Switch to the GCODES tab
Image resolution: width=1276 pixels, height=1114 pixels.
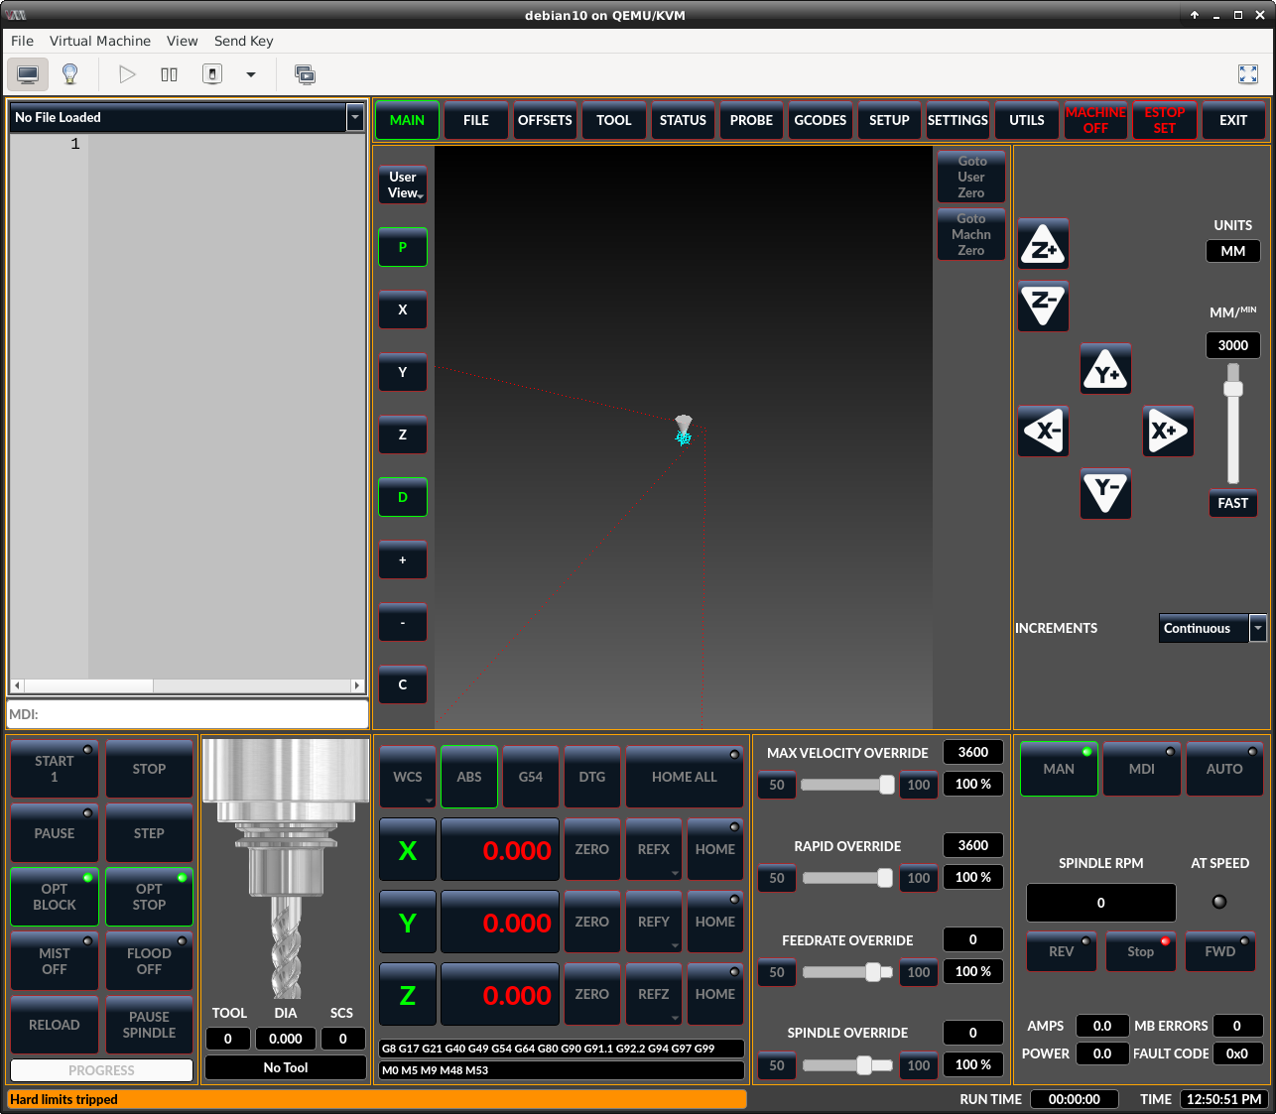[x=821, y=120]
